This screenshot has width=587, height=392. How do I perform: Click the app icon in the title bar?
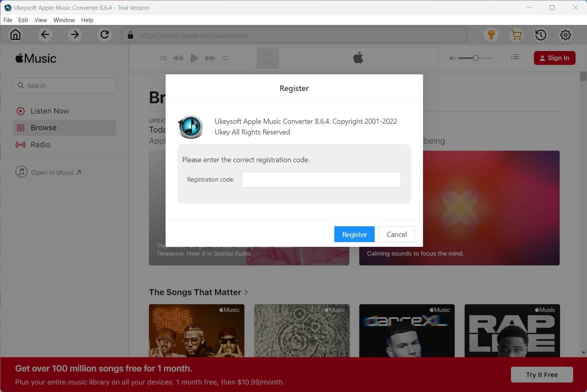8,8
